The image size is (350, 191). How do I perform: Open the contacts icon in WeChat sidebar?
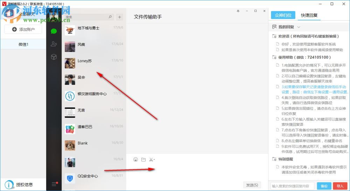54,44
